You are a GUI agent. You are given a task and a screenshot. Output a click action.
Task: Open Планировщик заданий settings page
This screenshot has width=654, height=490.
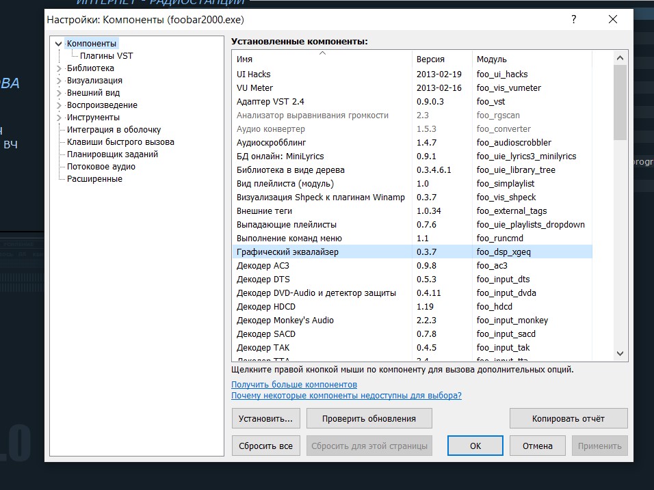[x=113, y=154]
